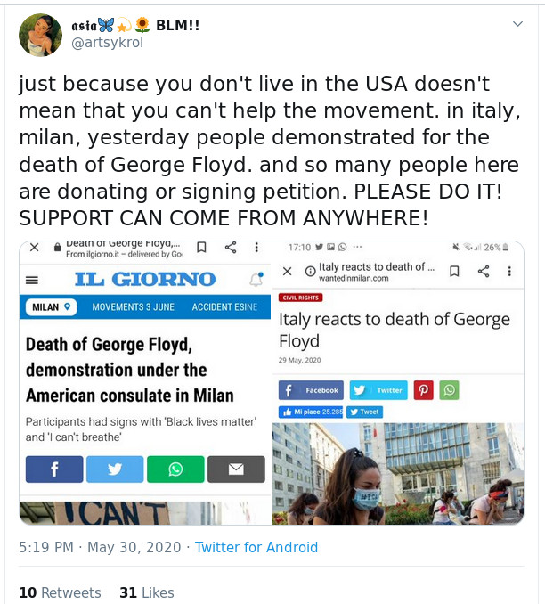Share Il Giorno article via WhatsApp icon

(175, 469)
